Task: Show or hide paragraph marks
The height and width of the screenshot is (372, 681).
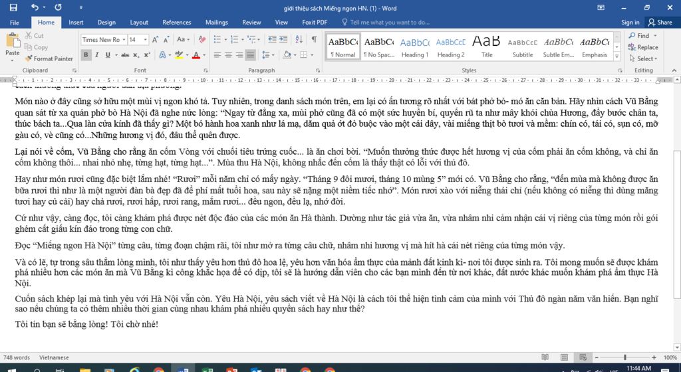Action: tap(314, 39)
